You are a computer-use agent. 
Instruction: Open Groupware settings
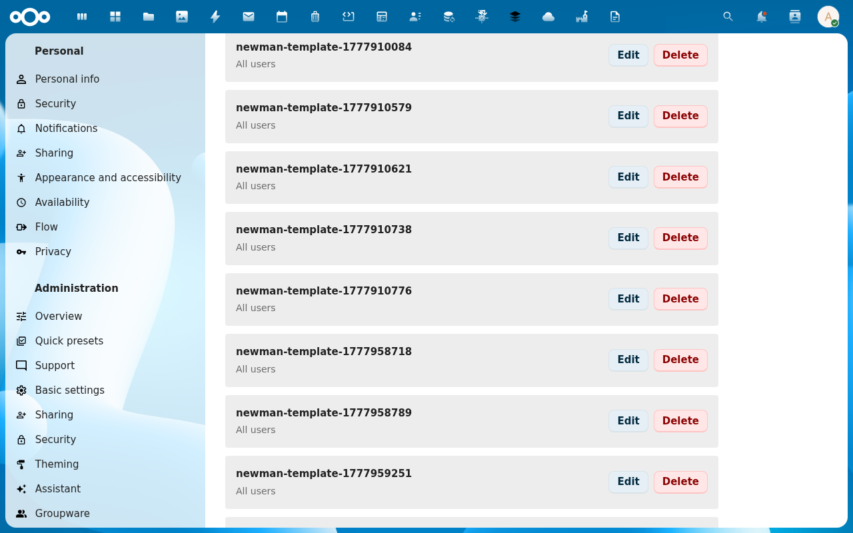105,514
